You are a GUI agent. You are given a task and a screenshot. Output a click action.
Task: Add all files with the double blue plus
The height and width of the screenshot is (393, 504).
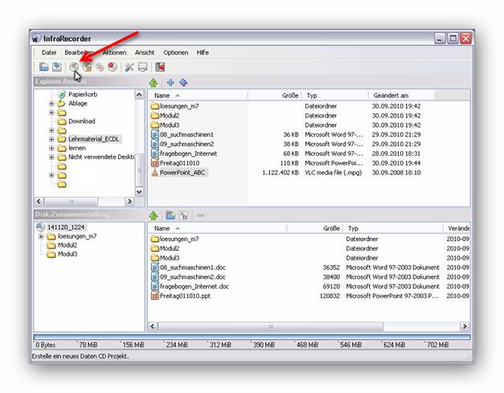pyautogui.click(x=183, y=83)
